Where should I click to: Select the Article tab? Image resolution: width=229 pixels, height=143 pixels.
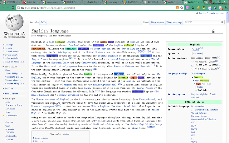34,23
